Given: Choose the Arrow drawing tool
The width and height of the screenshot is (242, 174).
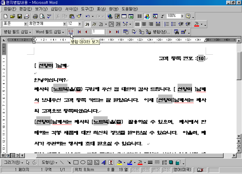Looking at the screenshot, I should [69, 163].
